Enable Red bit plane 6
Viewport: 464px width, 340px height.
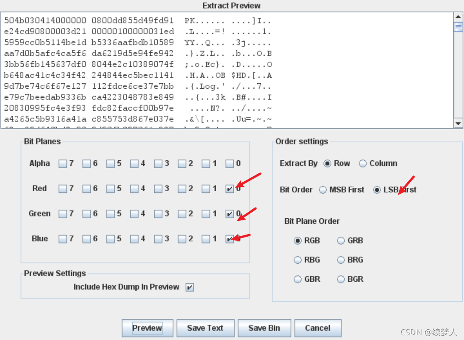coord(87,189)
